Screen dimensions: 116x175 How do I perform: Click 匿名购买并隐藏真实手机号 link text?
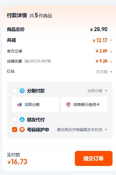tap(80, 130)
